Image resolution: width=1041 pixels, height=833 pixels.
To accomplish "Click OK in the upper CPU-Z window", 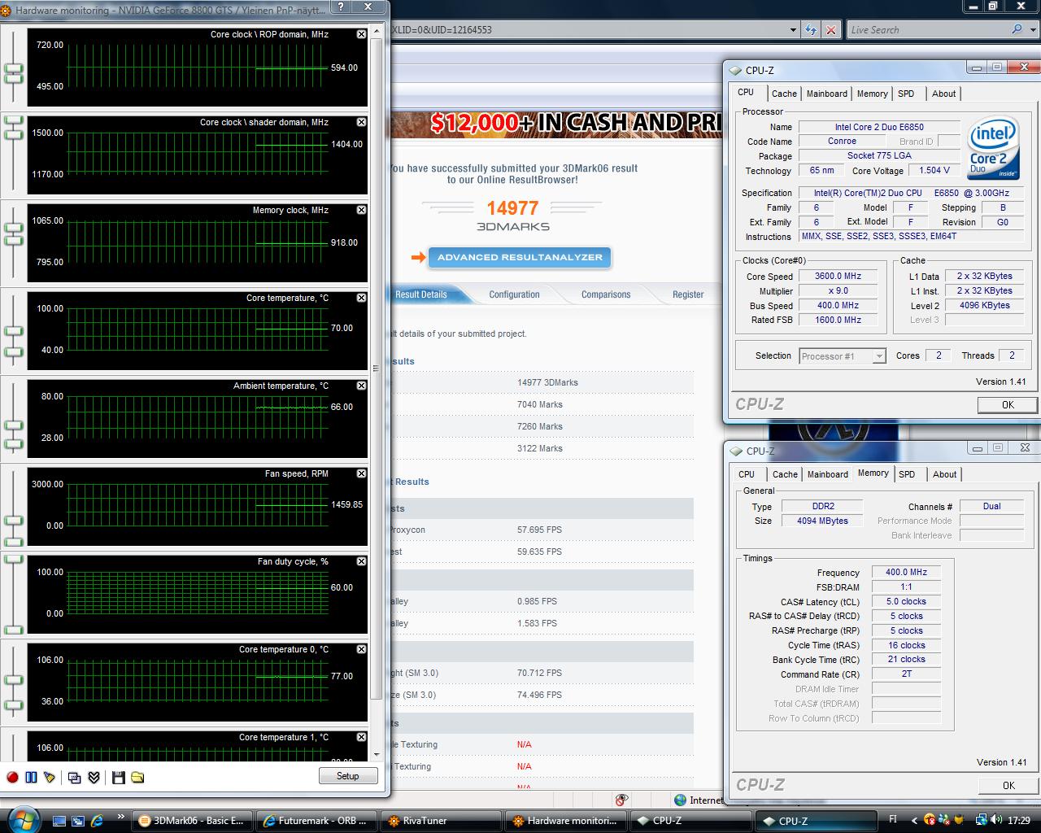I will [x=1008, y=404].
